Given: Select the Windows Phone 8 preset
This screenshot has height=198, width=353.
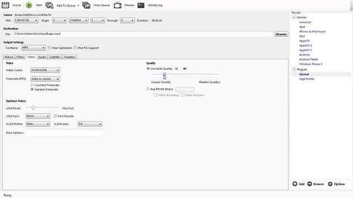Looking at the screenshot, I should [311, 64].
